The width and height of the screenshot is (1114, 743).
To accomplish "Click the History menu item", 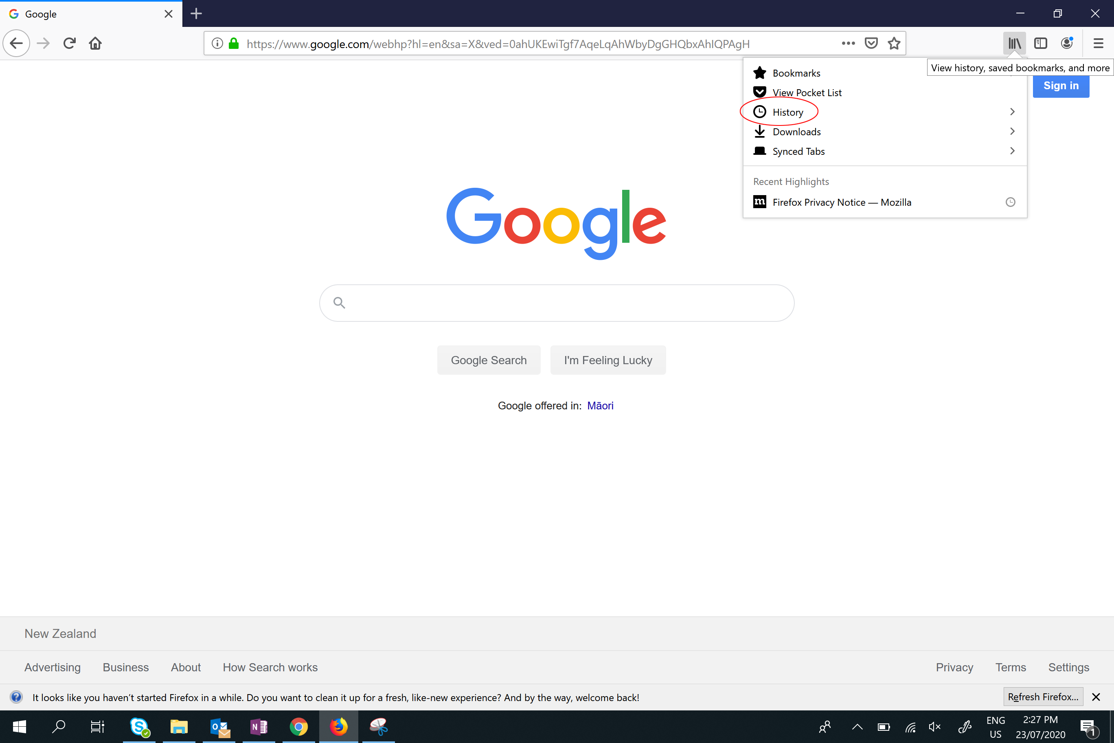I will click(787, 112).
